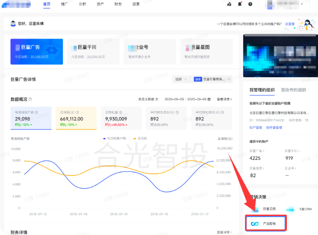The image size is (318, 235).
Task: Open the 账户管理 link
Action: pos(256,128)
